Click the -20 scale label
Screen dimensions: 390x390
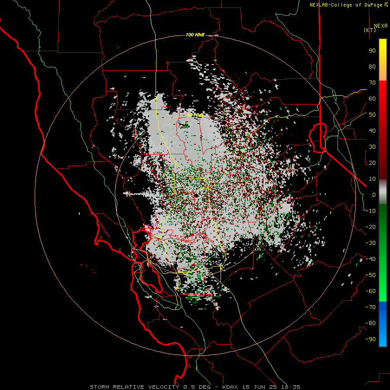click(370, 227)
